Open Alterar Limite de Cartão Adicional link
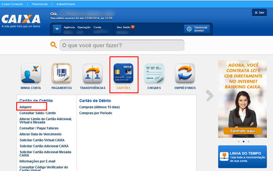Viewport: 273px width, 171px height. click(45, 120)
